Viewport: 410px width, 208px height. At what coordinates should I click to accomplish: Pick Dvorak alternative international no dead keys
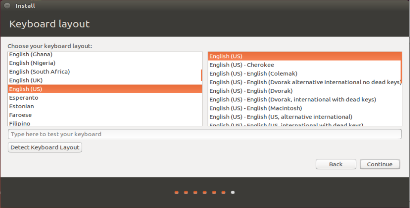click(x=305, y=82)
